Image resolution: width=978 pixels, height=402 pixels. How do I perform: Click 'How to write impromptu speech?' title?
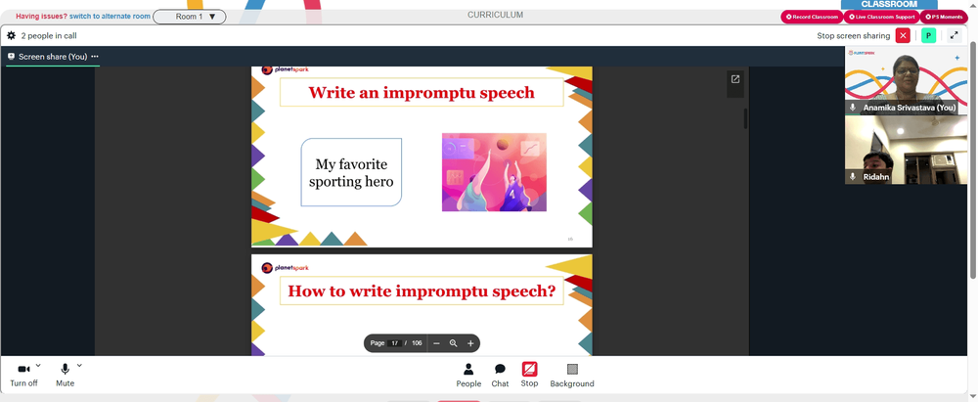[x=422, y=290]
